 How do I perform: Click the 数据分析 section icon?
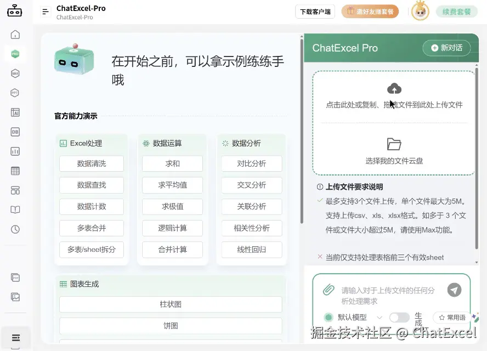tap(225, 143)
